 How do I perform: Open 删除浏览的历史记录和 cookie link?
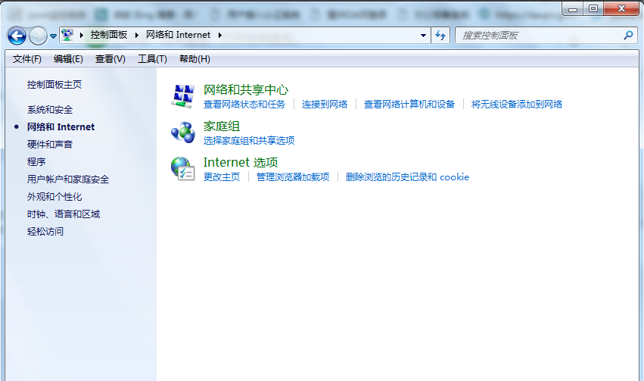[407, 177]
